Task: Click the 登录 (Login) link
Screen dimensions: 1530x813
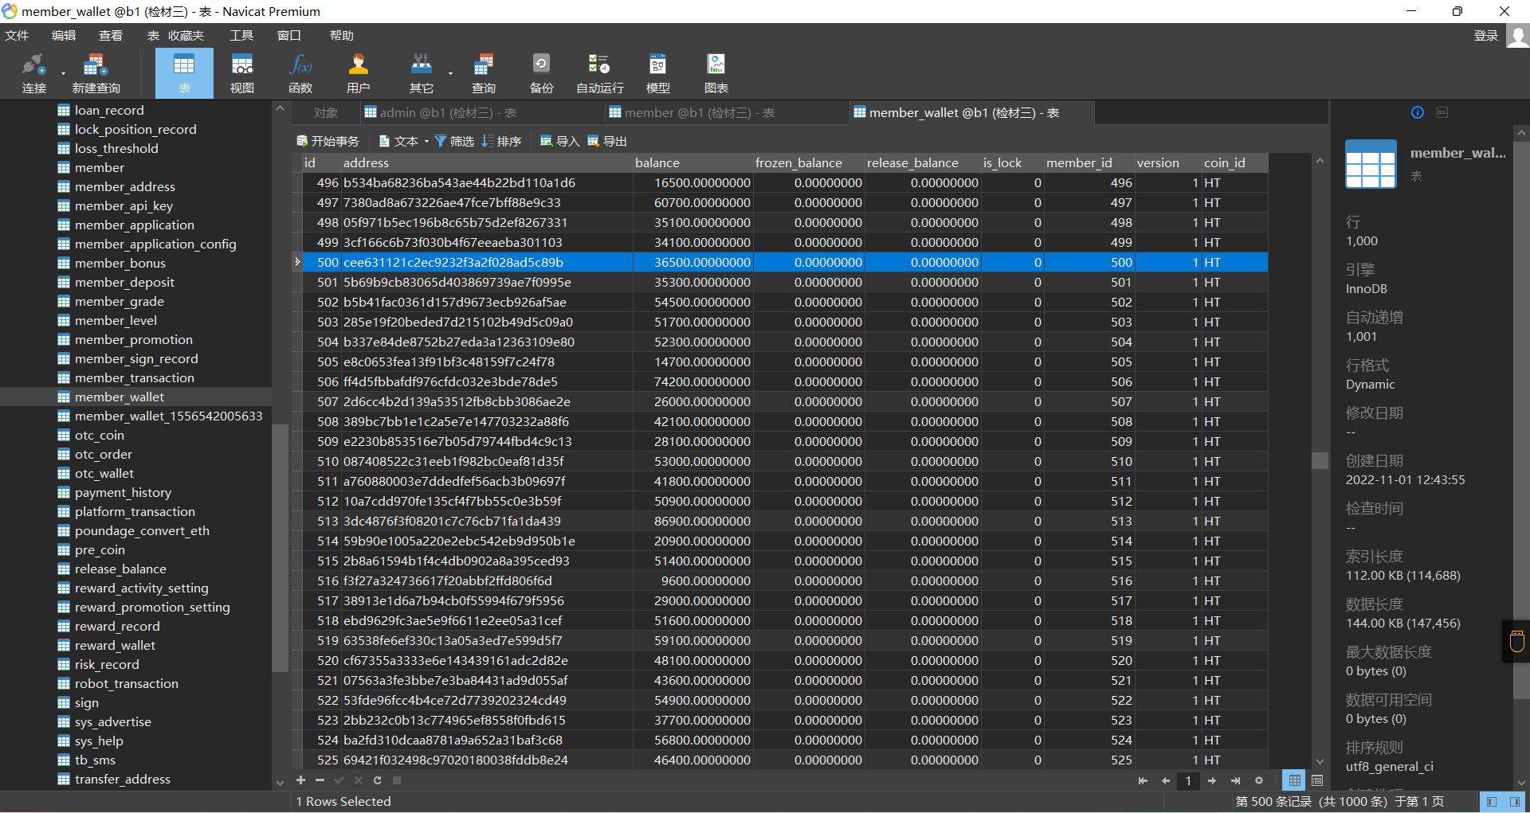Action: 1486,36
